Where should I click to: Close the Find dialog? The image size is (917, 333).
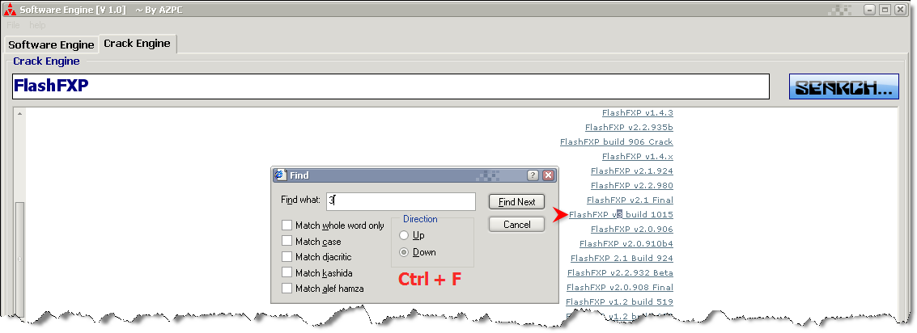point(548,175)
